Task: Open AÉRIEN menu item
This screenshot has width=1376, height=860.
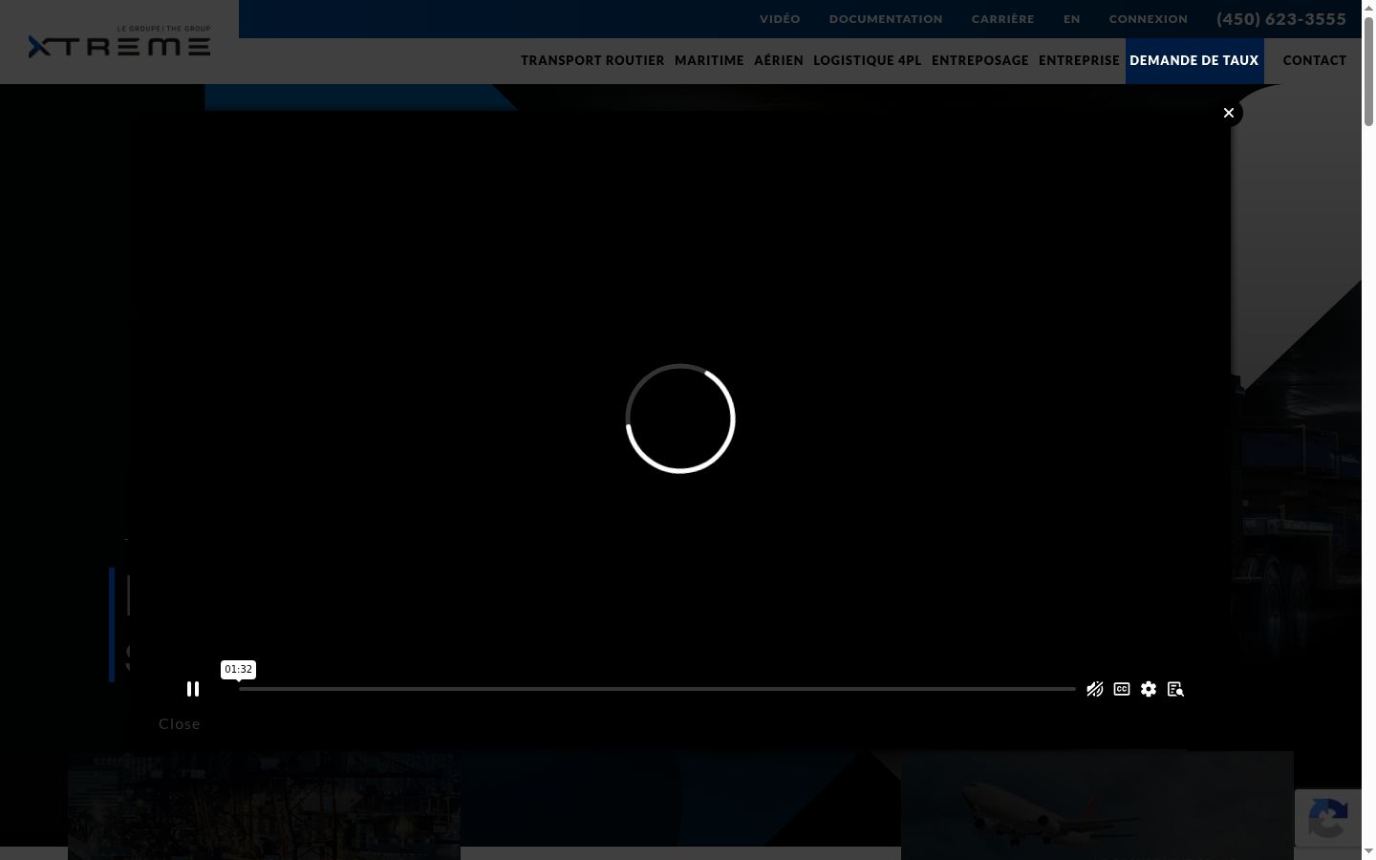Action: coord(779,60)
